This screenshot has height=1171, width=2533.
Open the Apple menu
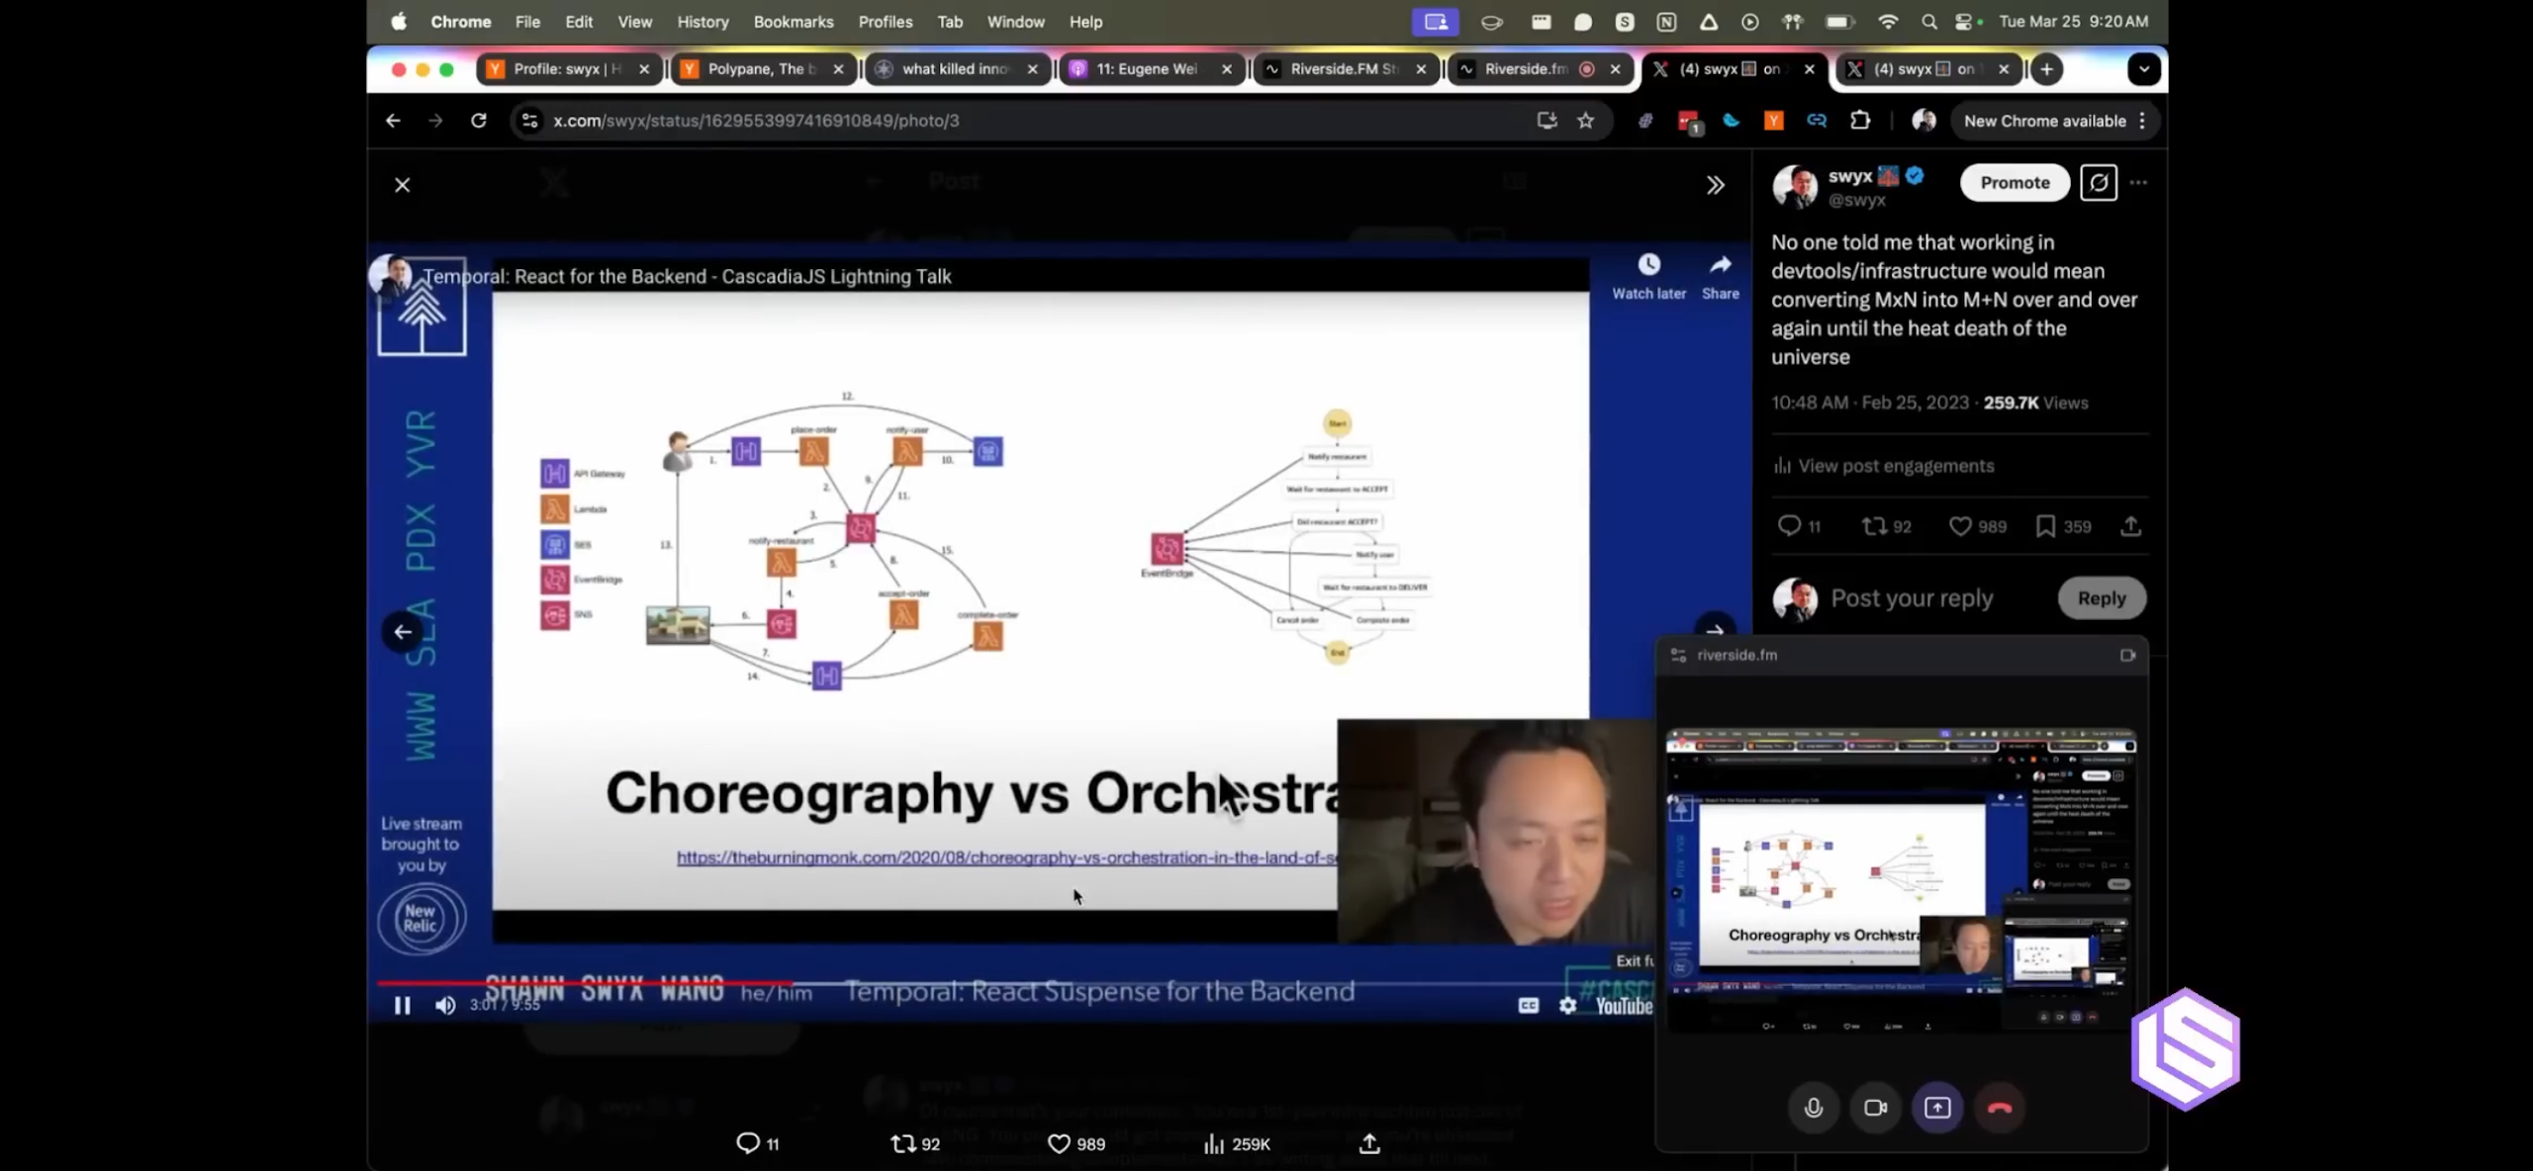tap(398, 21)
